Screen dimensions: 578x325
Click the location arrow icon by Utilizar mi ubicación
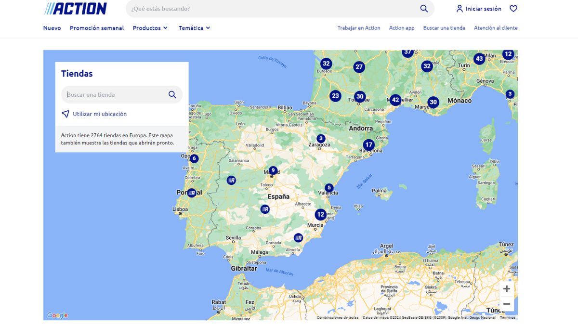point(66,114)
